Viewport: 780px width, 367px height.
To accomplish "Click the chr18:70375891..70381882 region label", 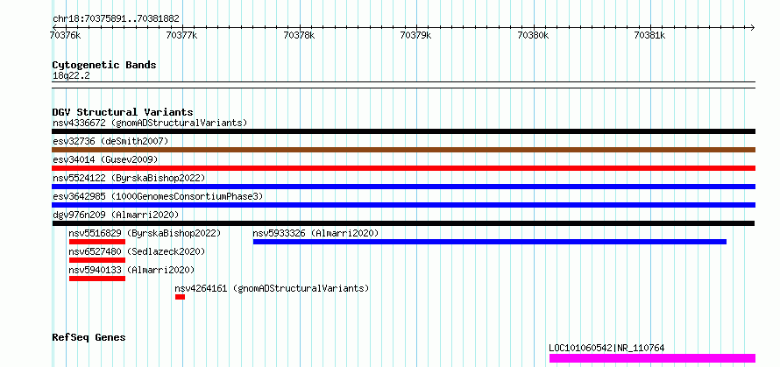I will 116,19.
